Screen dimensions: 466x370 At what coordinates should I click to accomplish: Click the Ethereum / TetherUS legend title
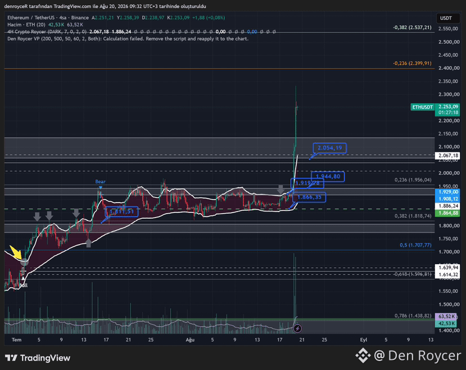tap(48, 17)
